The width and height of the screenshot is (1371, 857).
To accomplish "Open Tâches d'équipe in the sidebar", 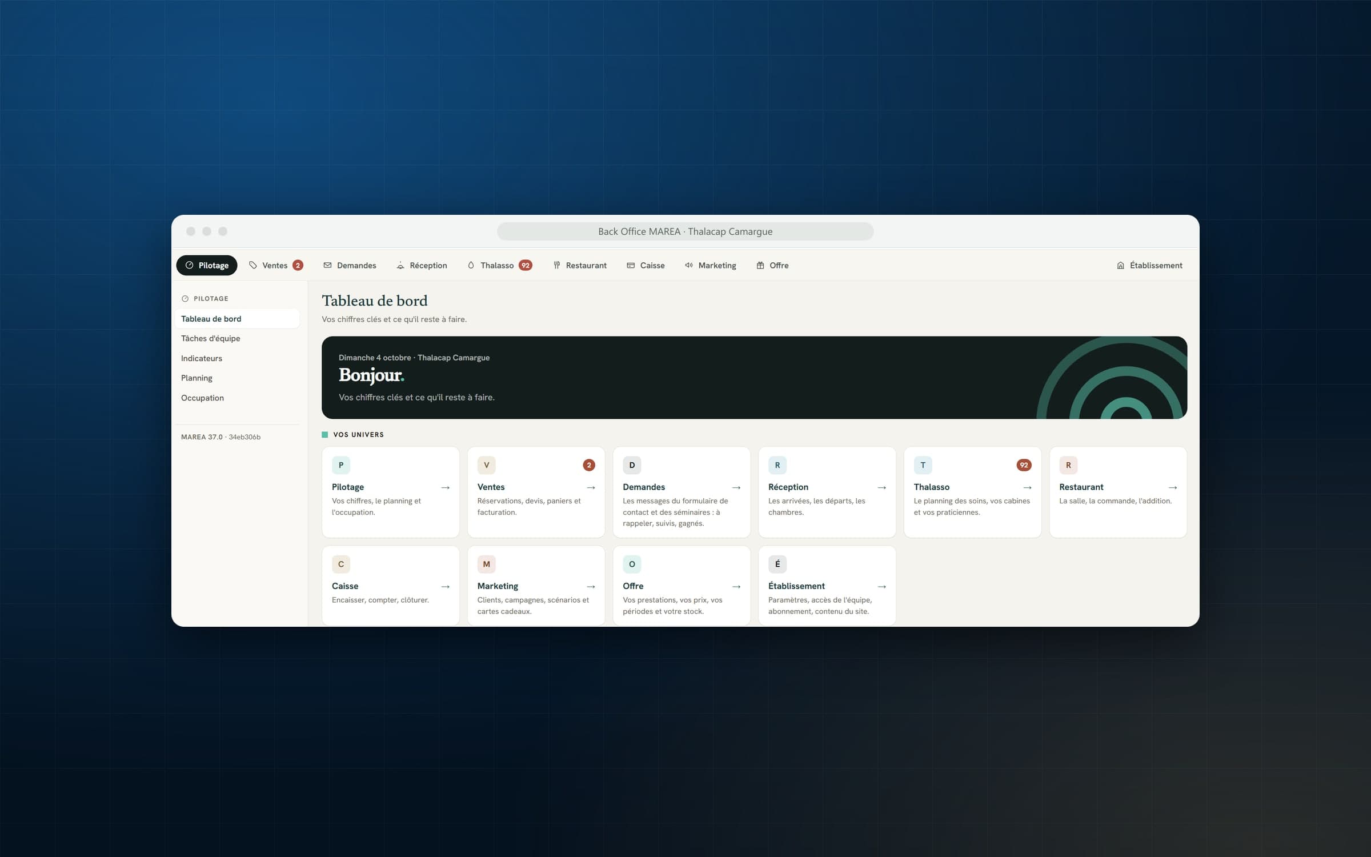I will point(238,338).
